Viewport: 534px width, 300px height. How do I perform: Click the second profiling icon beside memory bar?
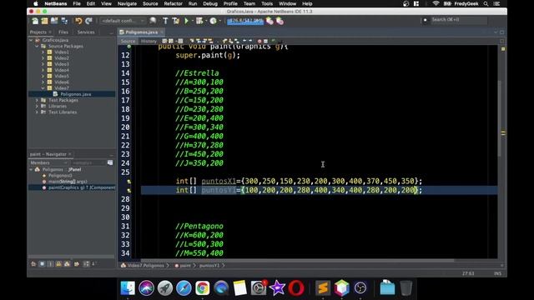pos(280,21)
